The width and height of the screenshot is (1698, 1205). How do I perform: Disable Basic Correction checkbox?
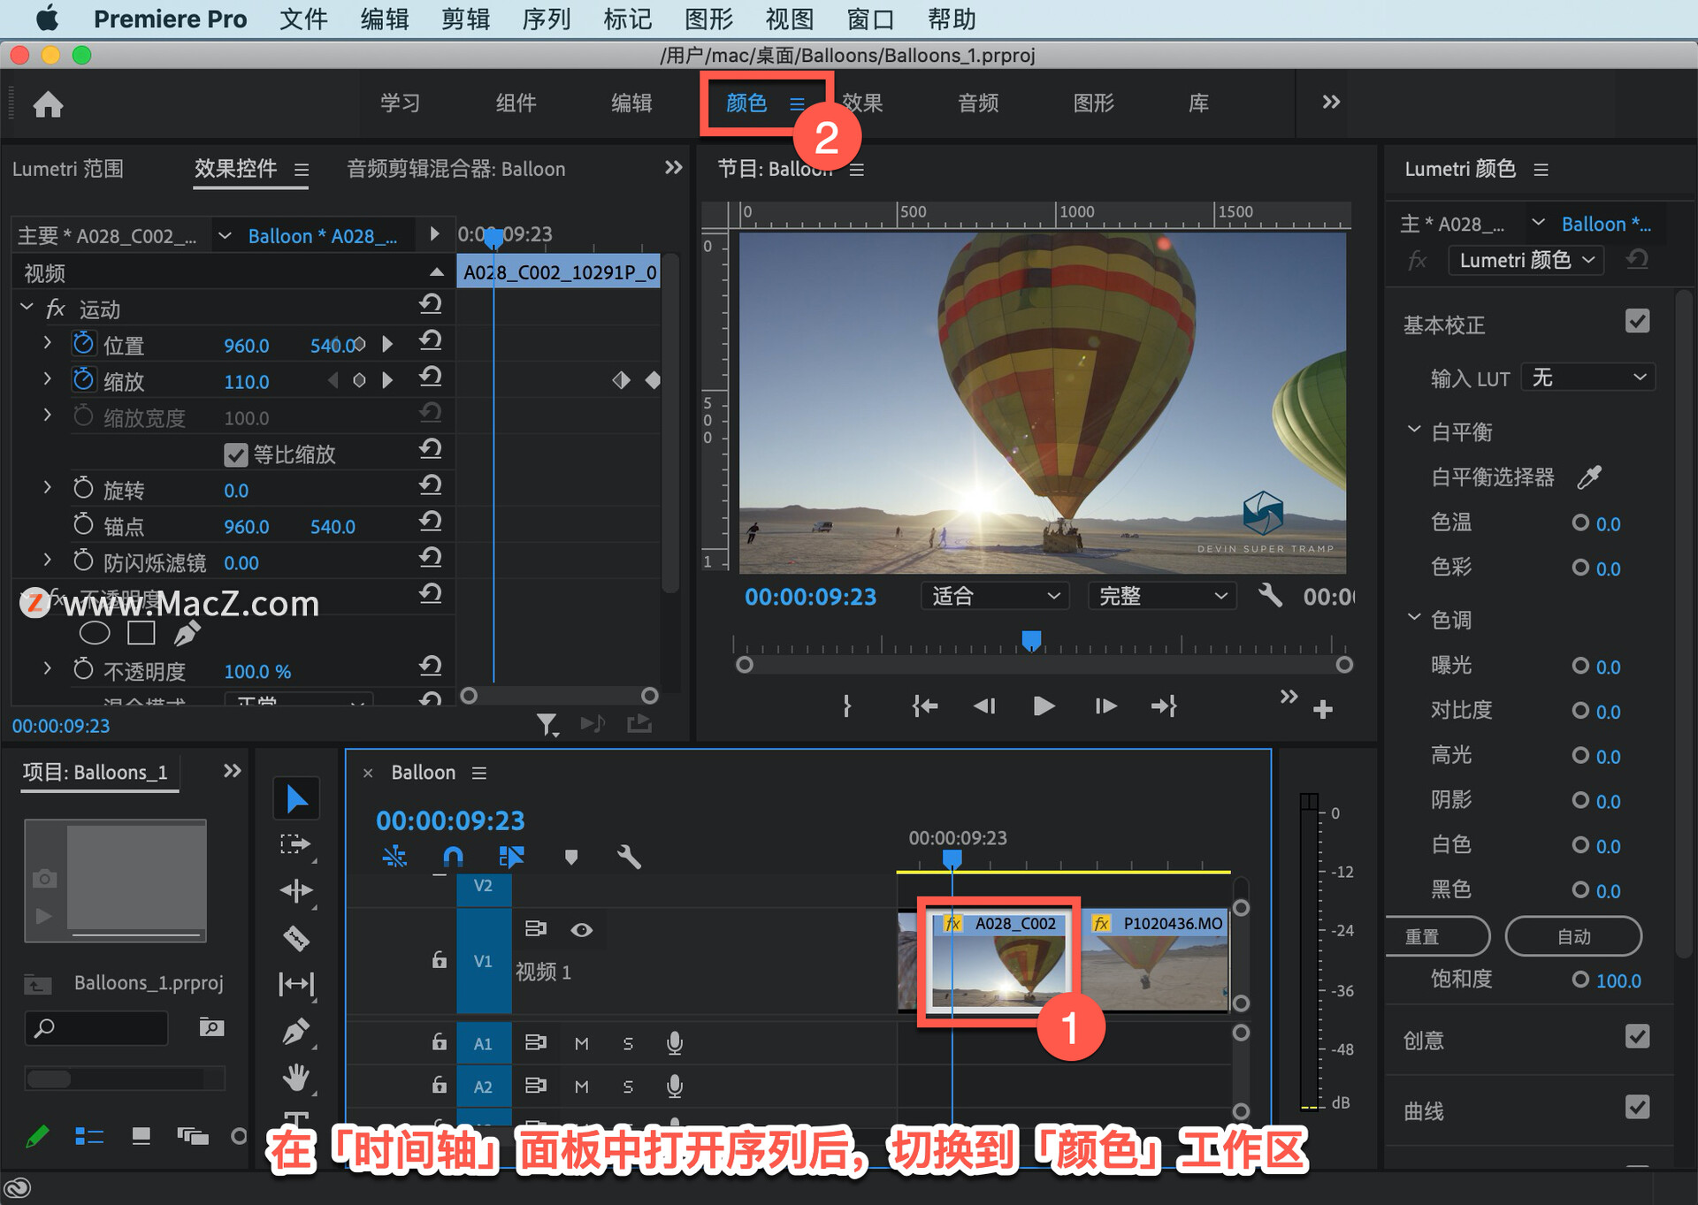[x=1637, y=321]
